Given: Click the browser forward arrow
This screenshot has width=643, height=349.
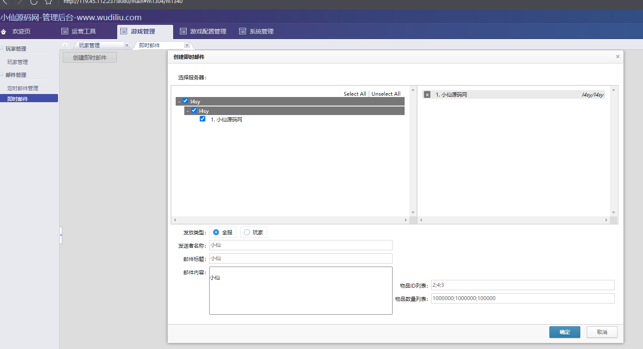Looking at the screenshot, I should click(x=19, y=2).
